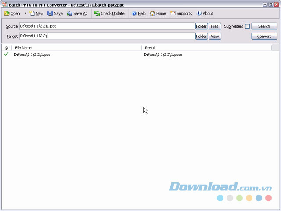Click the Source path input field
Viewport: 281px width, 211px height.
[x=107, y=26]
